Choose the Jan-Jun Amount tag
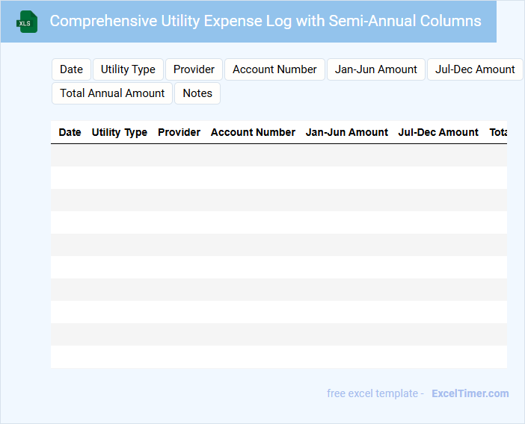Image resolution: width=525 pixels, height=424 pixels. (x=375, y=69)
